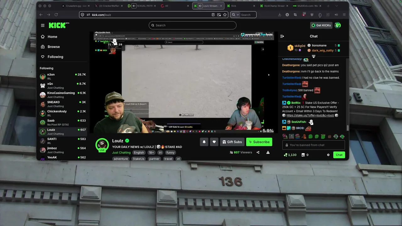Open browser downloads icon
This screenshot has height=226, width=402.
[280, 15]
